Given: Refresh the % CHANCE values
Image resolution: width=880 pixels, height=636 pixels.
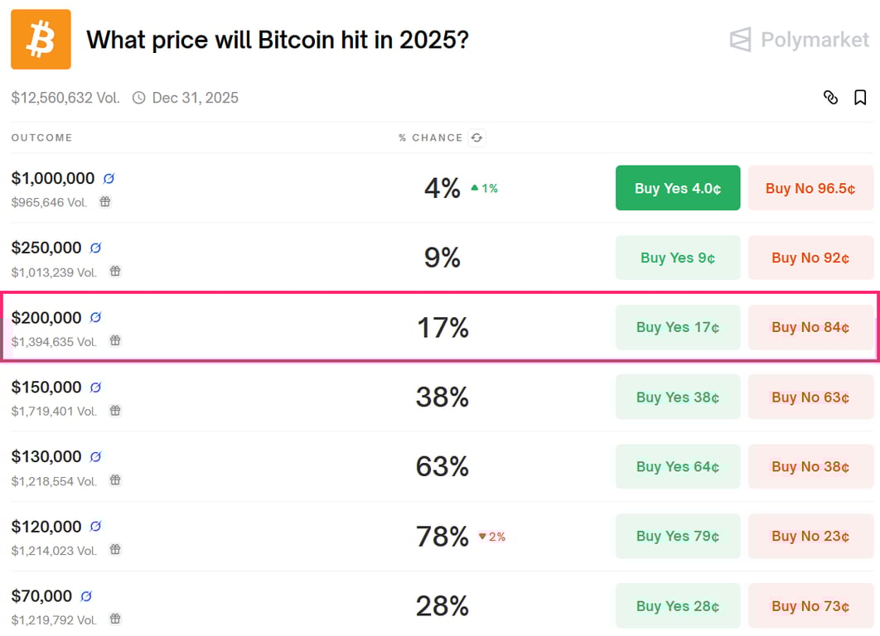Looking at the screenshot, I should (x=476, y=138).
